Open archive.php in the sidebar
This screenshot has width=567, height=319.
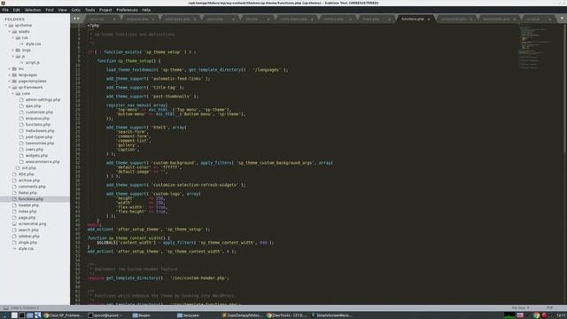(29, 180)
